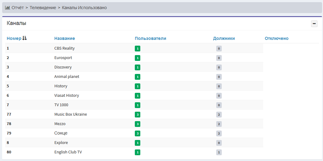Select the Animal planet channel name

pos(66,77)
